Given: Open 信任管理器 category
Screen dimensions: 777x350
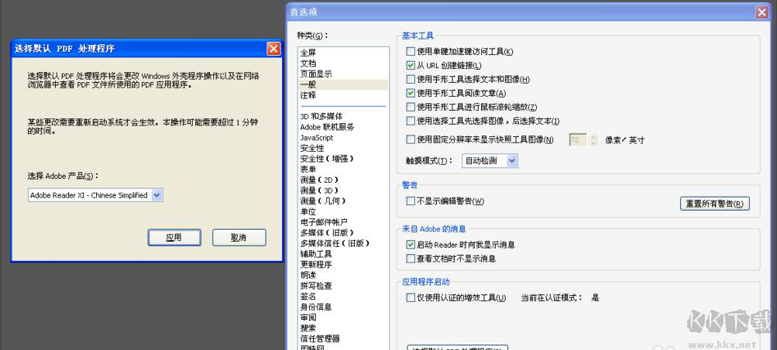Looking at the screenshot, I should click(320, 338).
